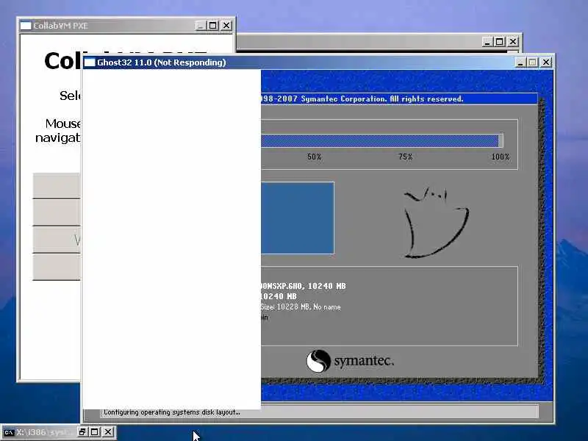Screen dimensions: 588x441
Task: Maximize the Ghost32 11.0 window
Action: [532, 62]
